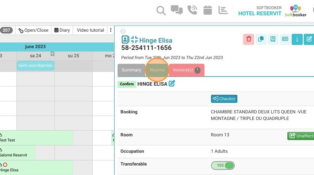Click the Checkin button

(224, 99)
